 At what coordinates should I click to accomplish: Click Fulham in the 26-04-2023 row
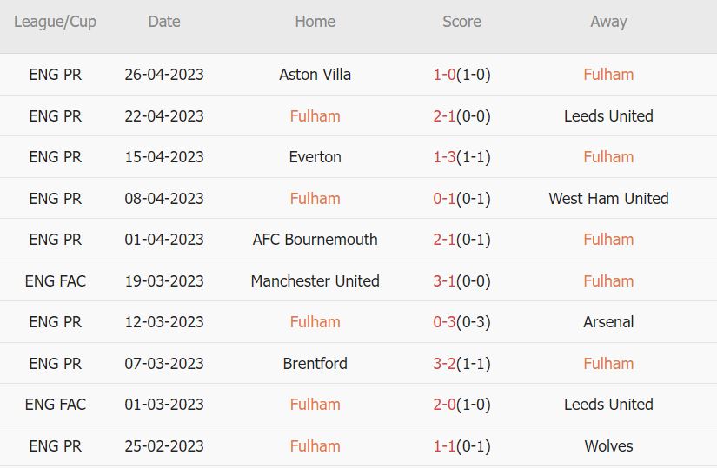coord(608,75)
